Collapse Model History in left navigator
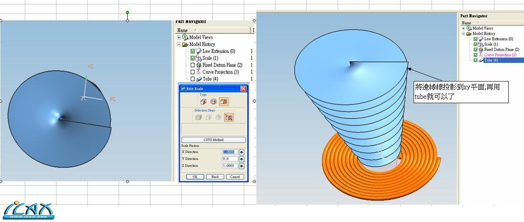Screen dimensions: 524x222 coord(179,44)
